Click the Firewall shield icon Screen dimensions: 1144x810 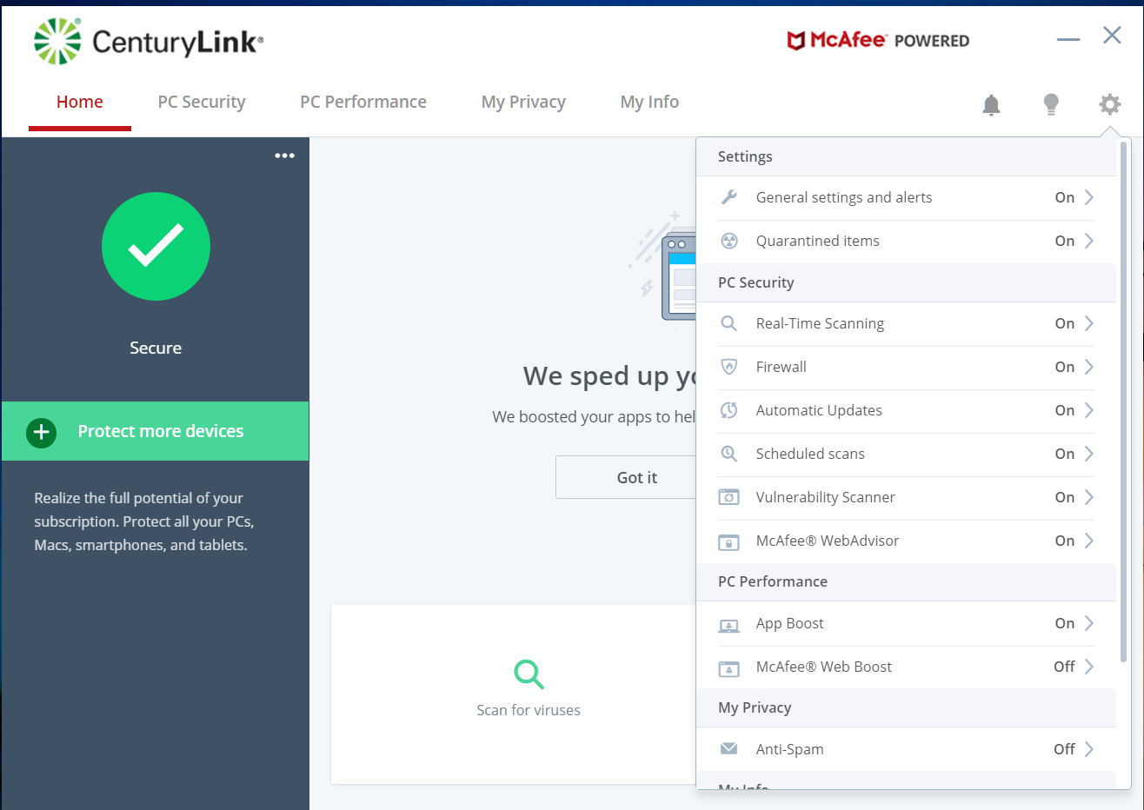(729, 367)
